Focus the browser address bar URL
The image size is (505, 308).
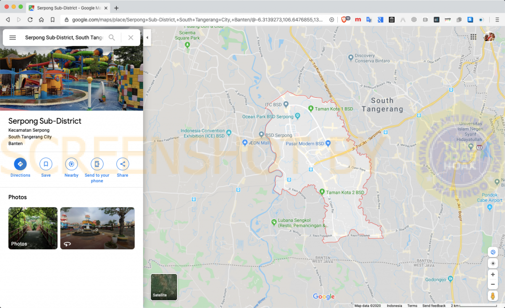click(197, 20)
